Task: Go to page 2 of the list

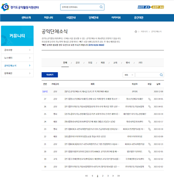Action: [103, 176]
